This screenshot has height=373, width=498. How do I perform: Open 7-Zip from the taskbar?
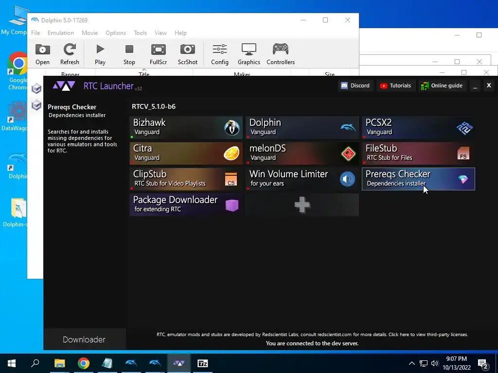pyautogui.click(x=203, y=363)
